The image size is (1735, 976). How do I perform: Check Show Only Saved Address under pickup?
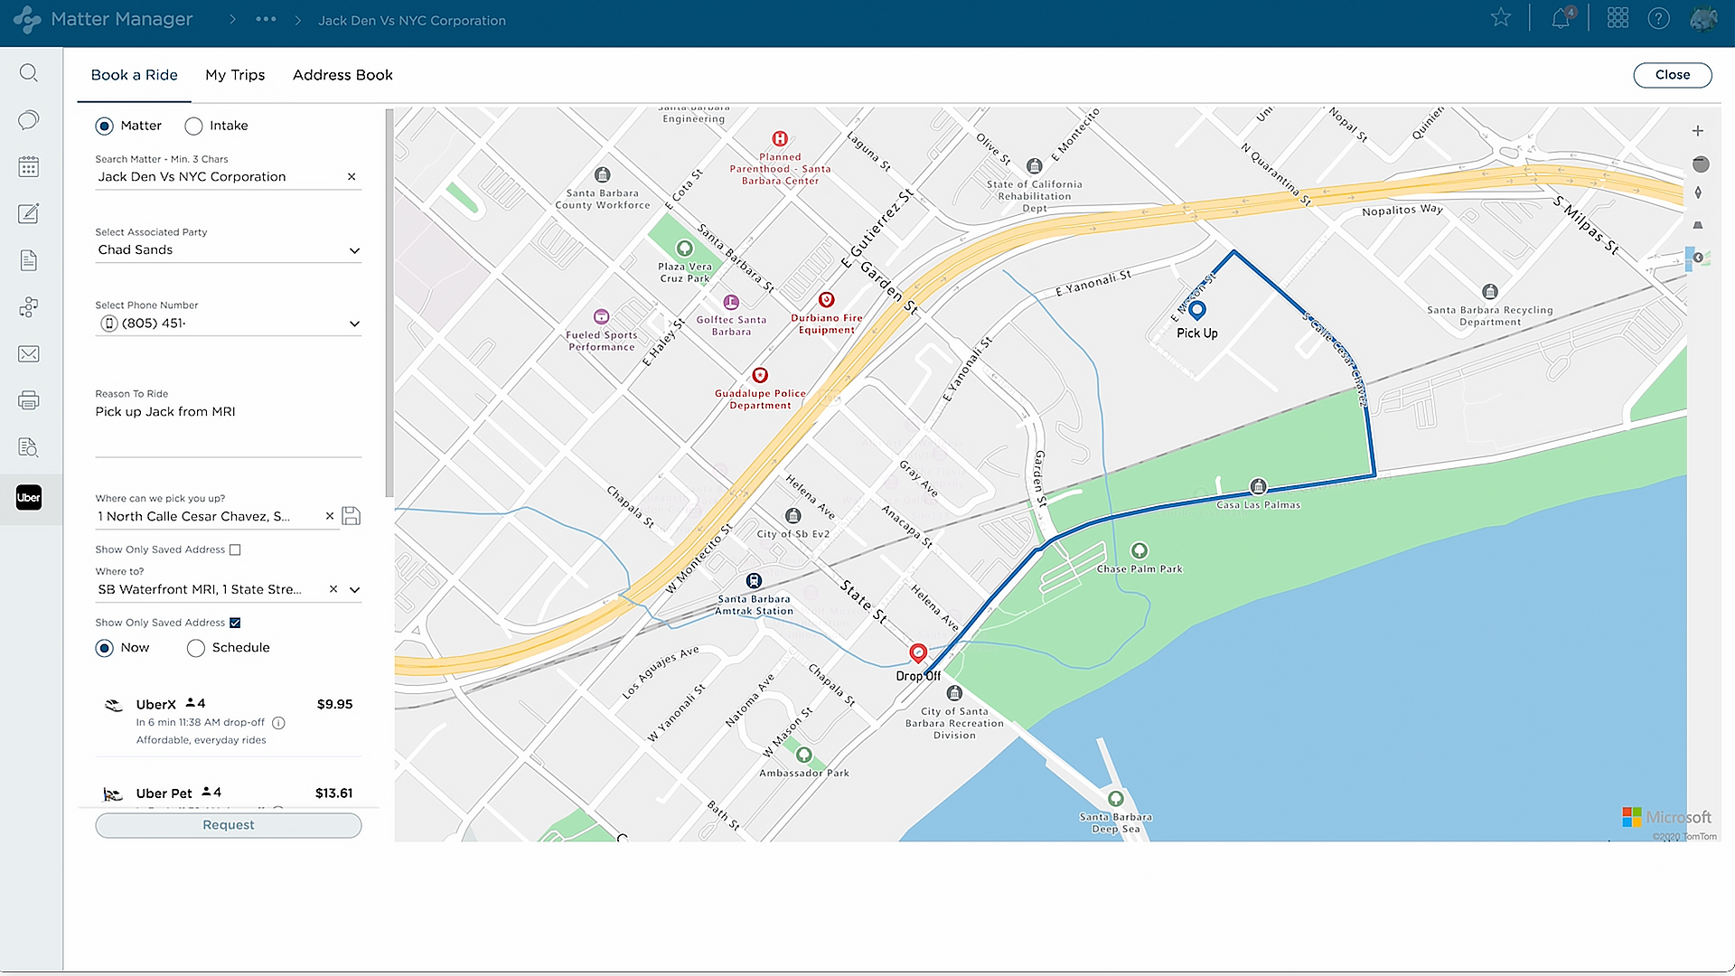(235, 549)
